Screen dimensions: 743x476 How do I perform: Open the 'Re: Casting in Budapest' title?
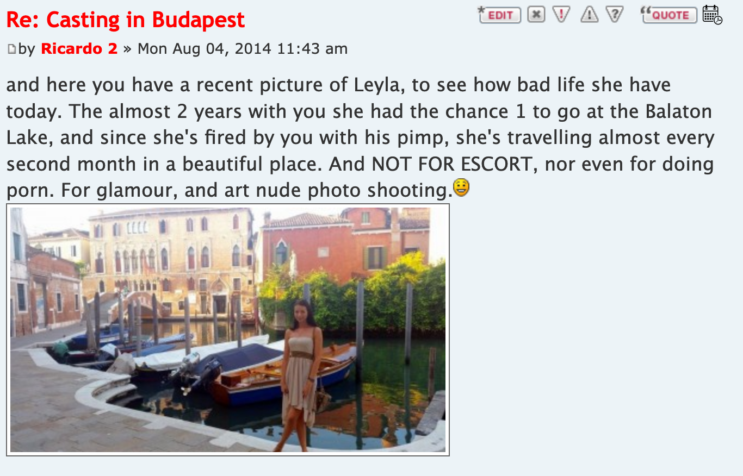[126, 20]
